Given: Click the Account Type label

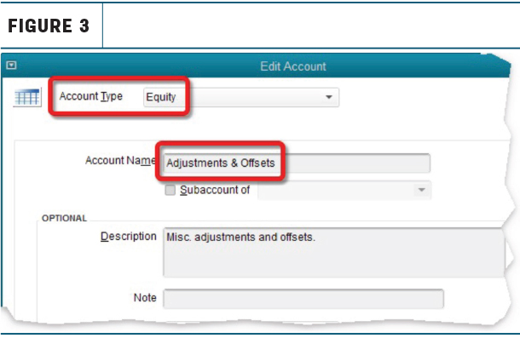Looking at the screenshot, I should [91, 96].
